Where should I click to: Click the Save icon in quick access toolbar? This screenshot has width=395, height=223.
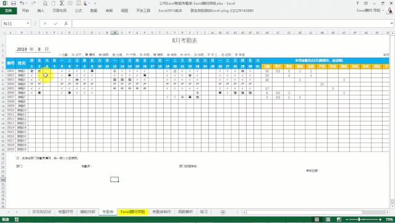[x=14, y=3]
